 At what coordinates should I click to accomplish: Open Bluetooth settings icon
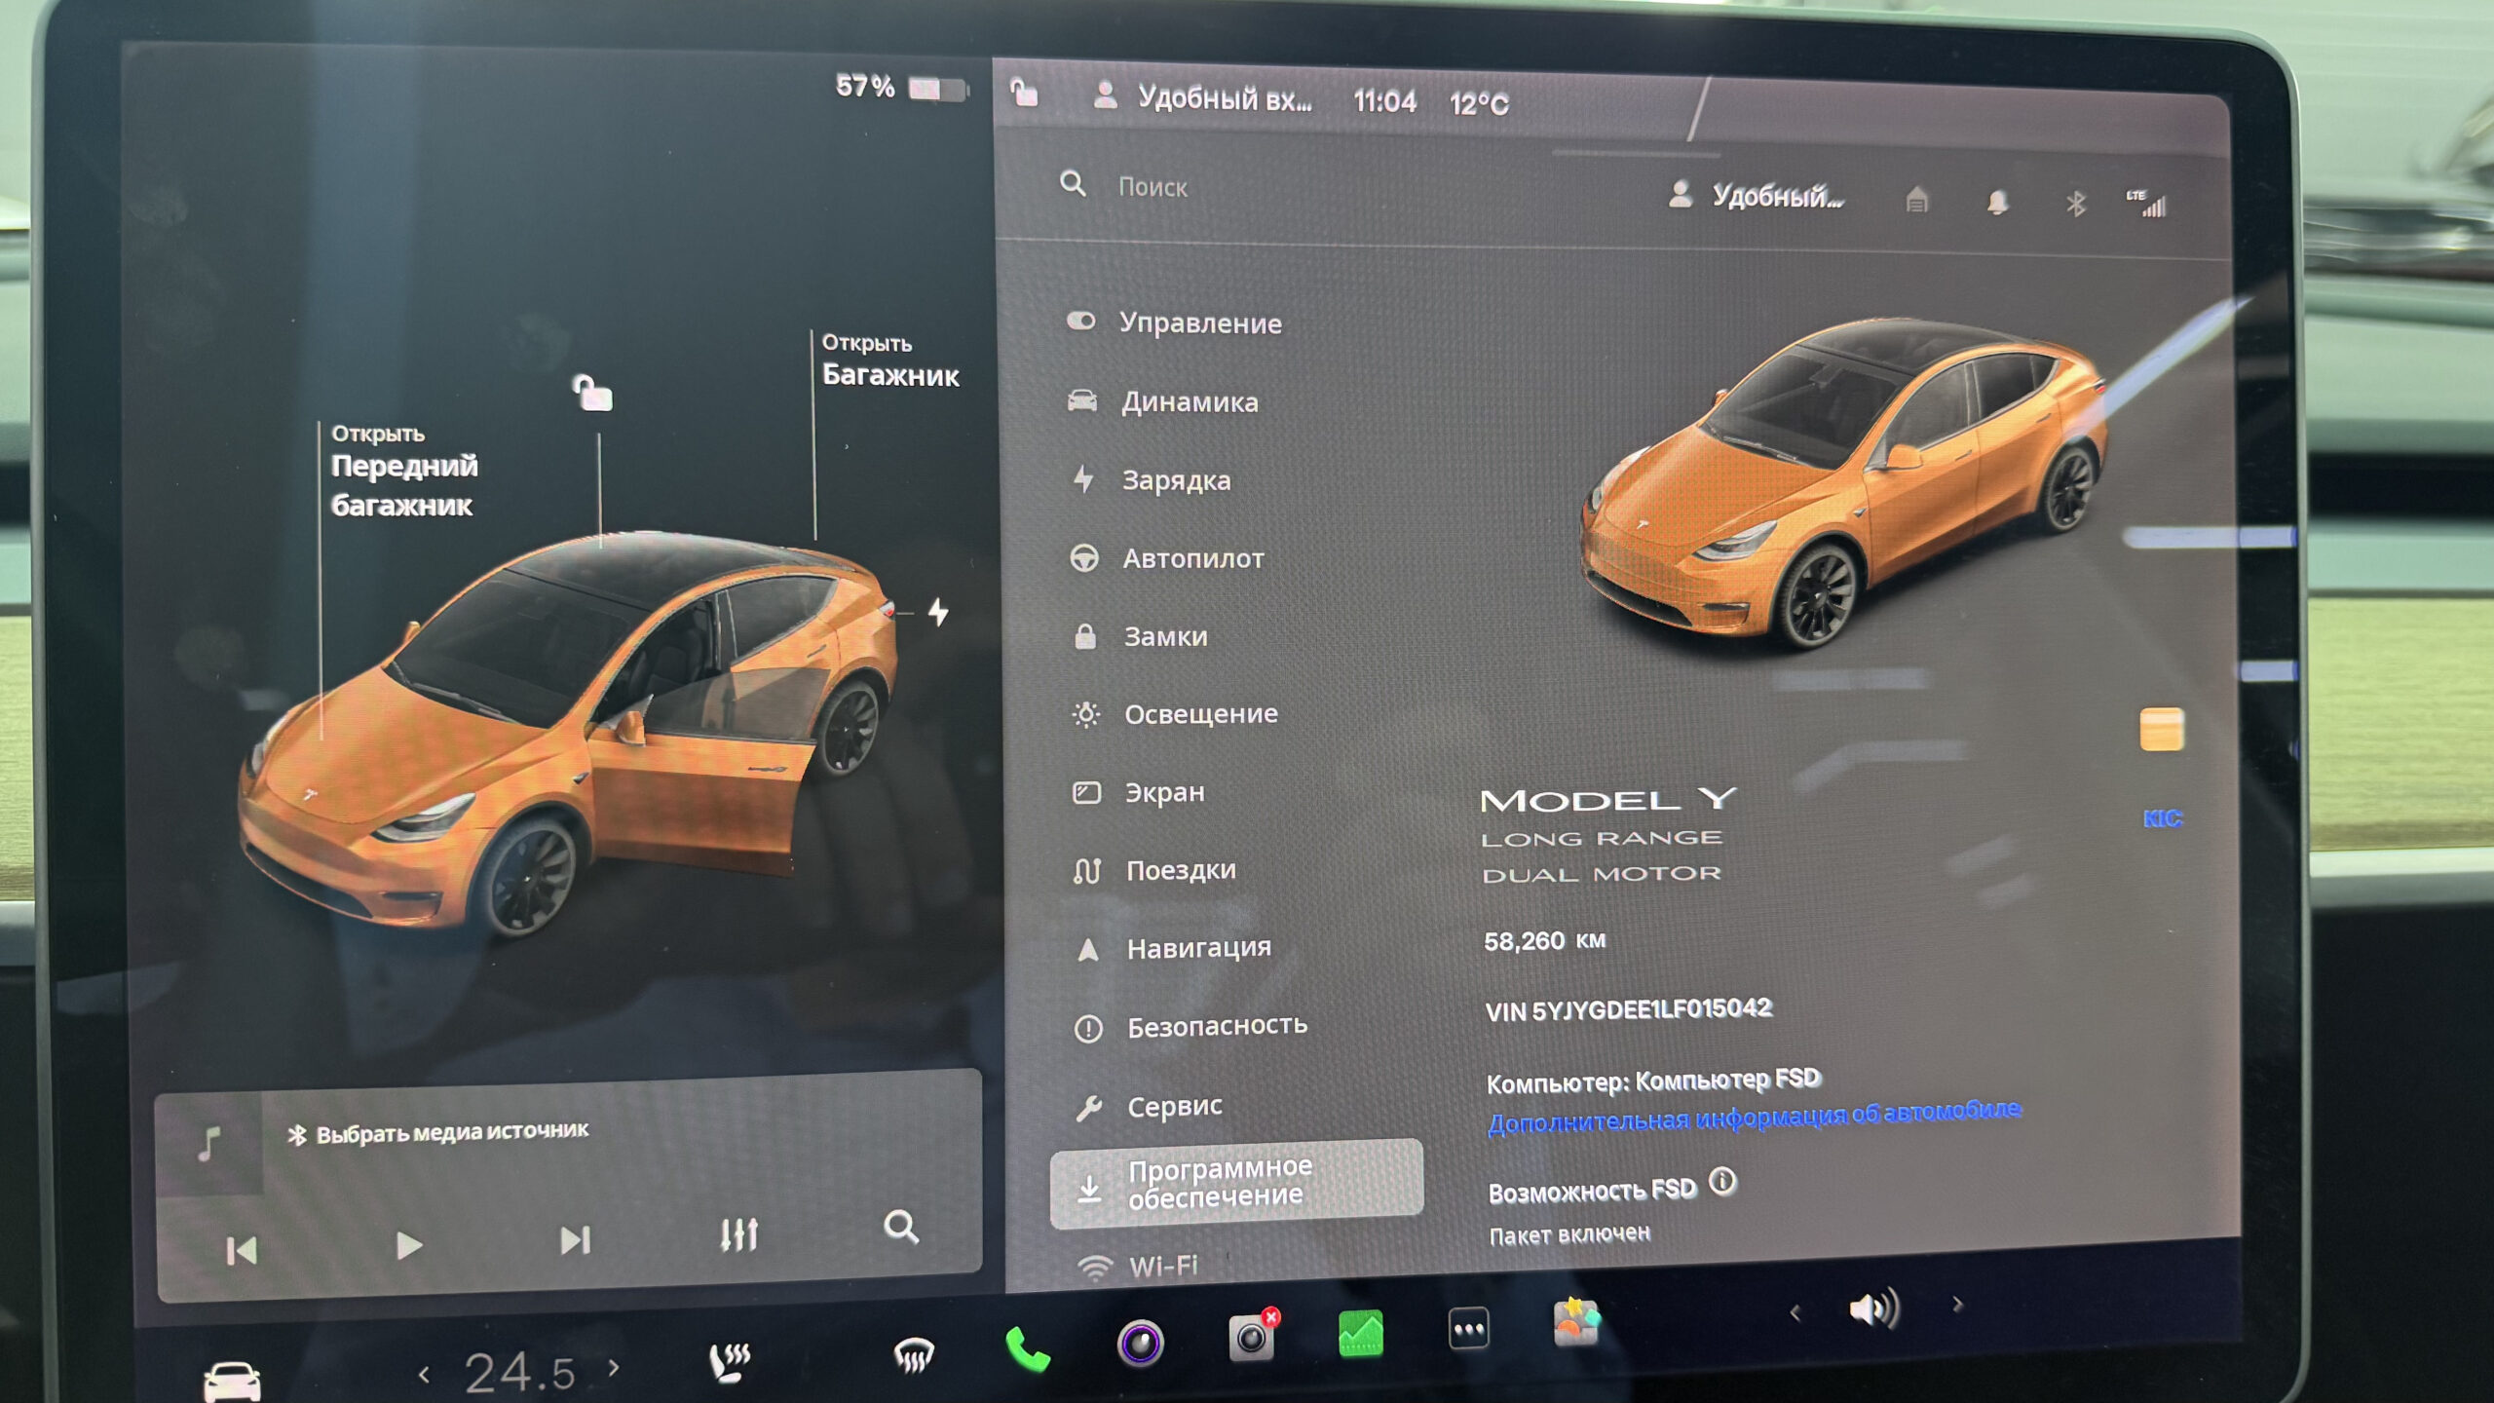pos(2076,203)
